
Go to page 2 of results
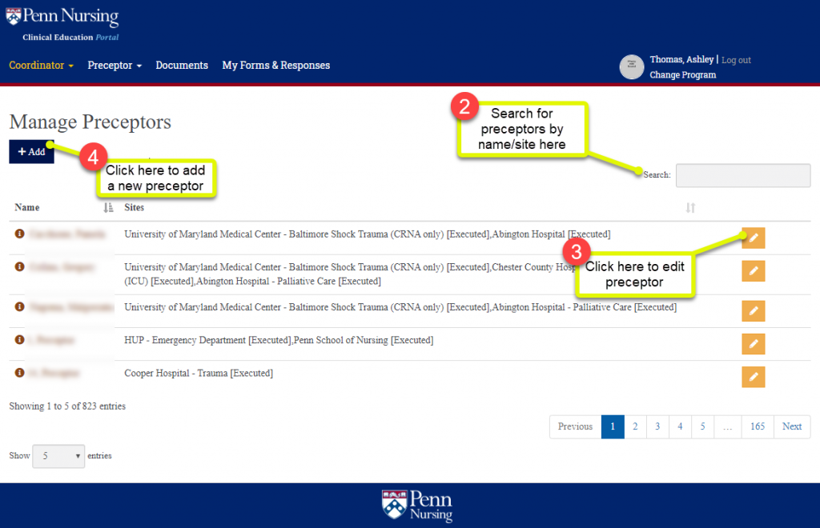pyautogui.click(x=635, y=426)
